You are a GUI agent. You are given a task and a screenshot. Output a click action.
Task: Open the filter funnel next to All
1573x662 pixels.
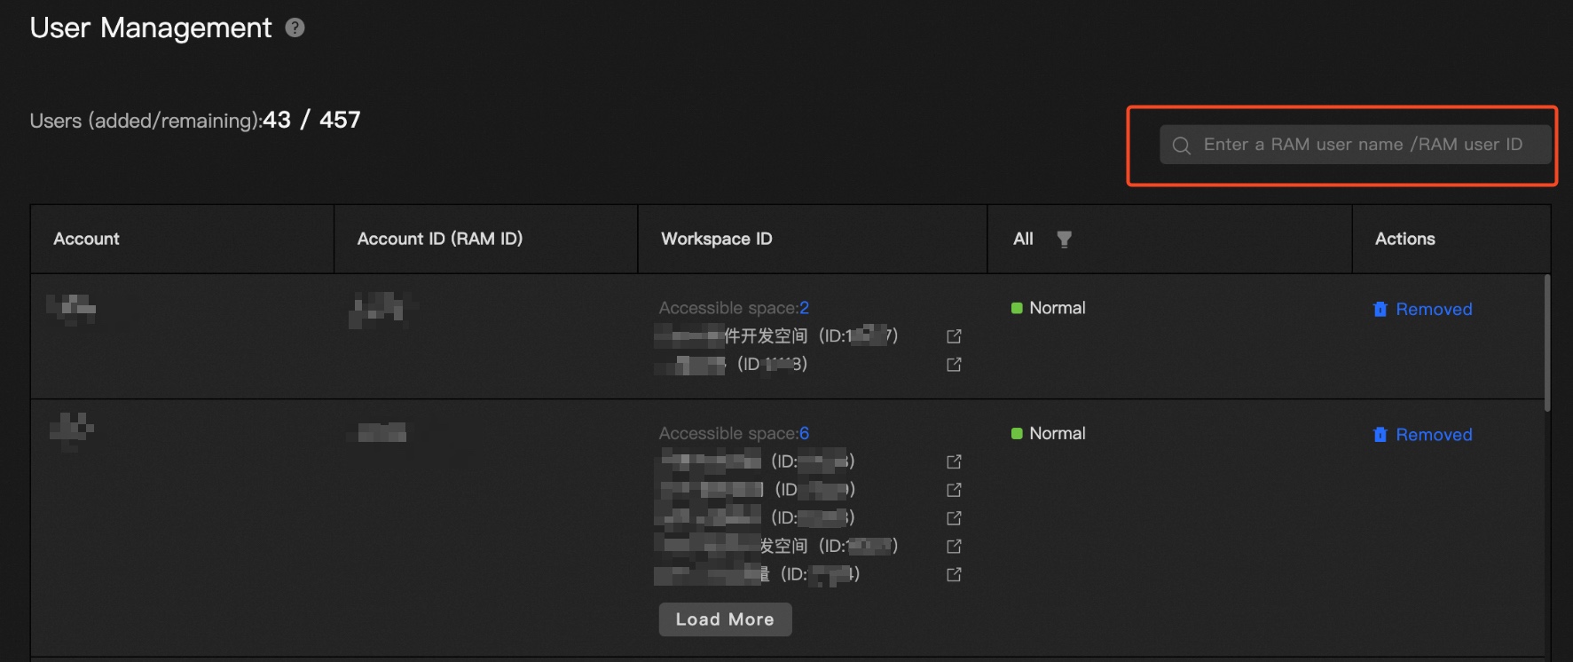1064,239
